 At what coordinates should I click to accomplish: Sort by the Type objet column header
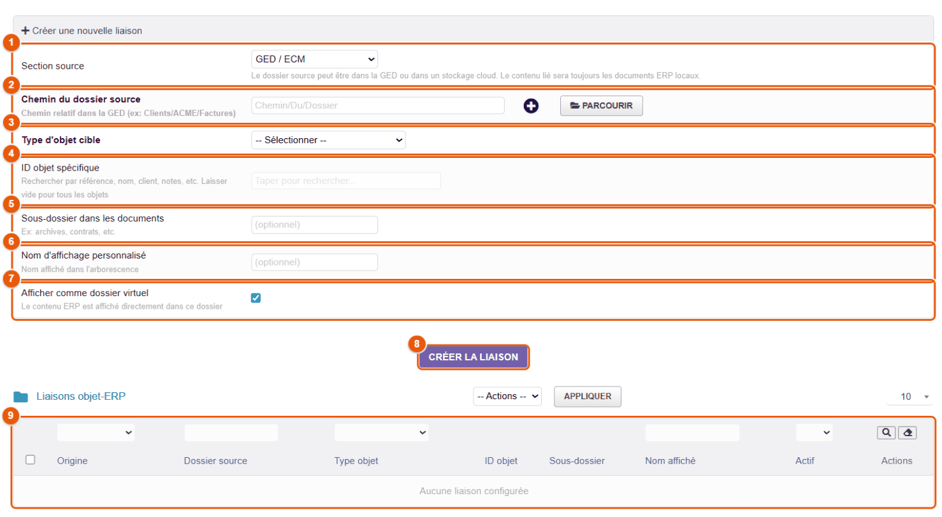click(356, 460)
